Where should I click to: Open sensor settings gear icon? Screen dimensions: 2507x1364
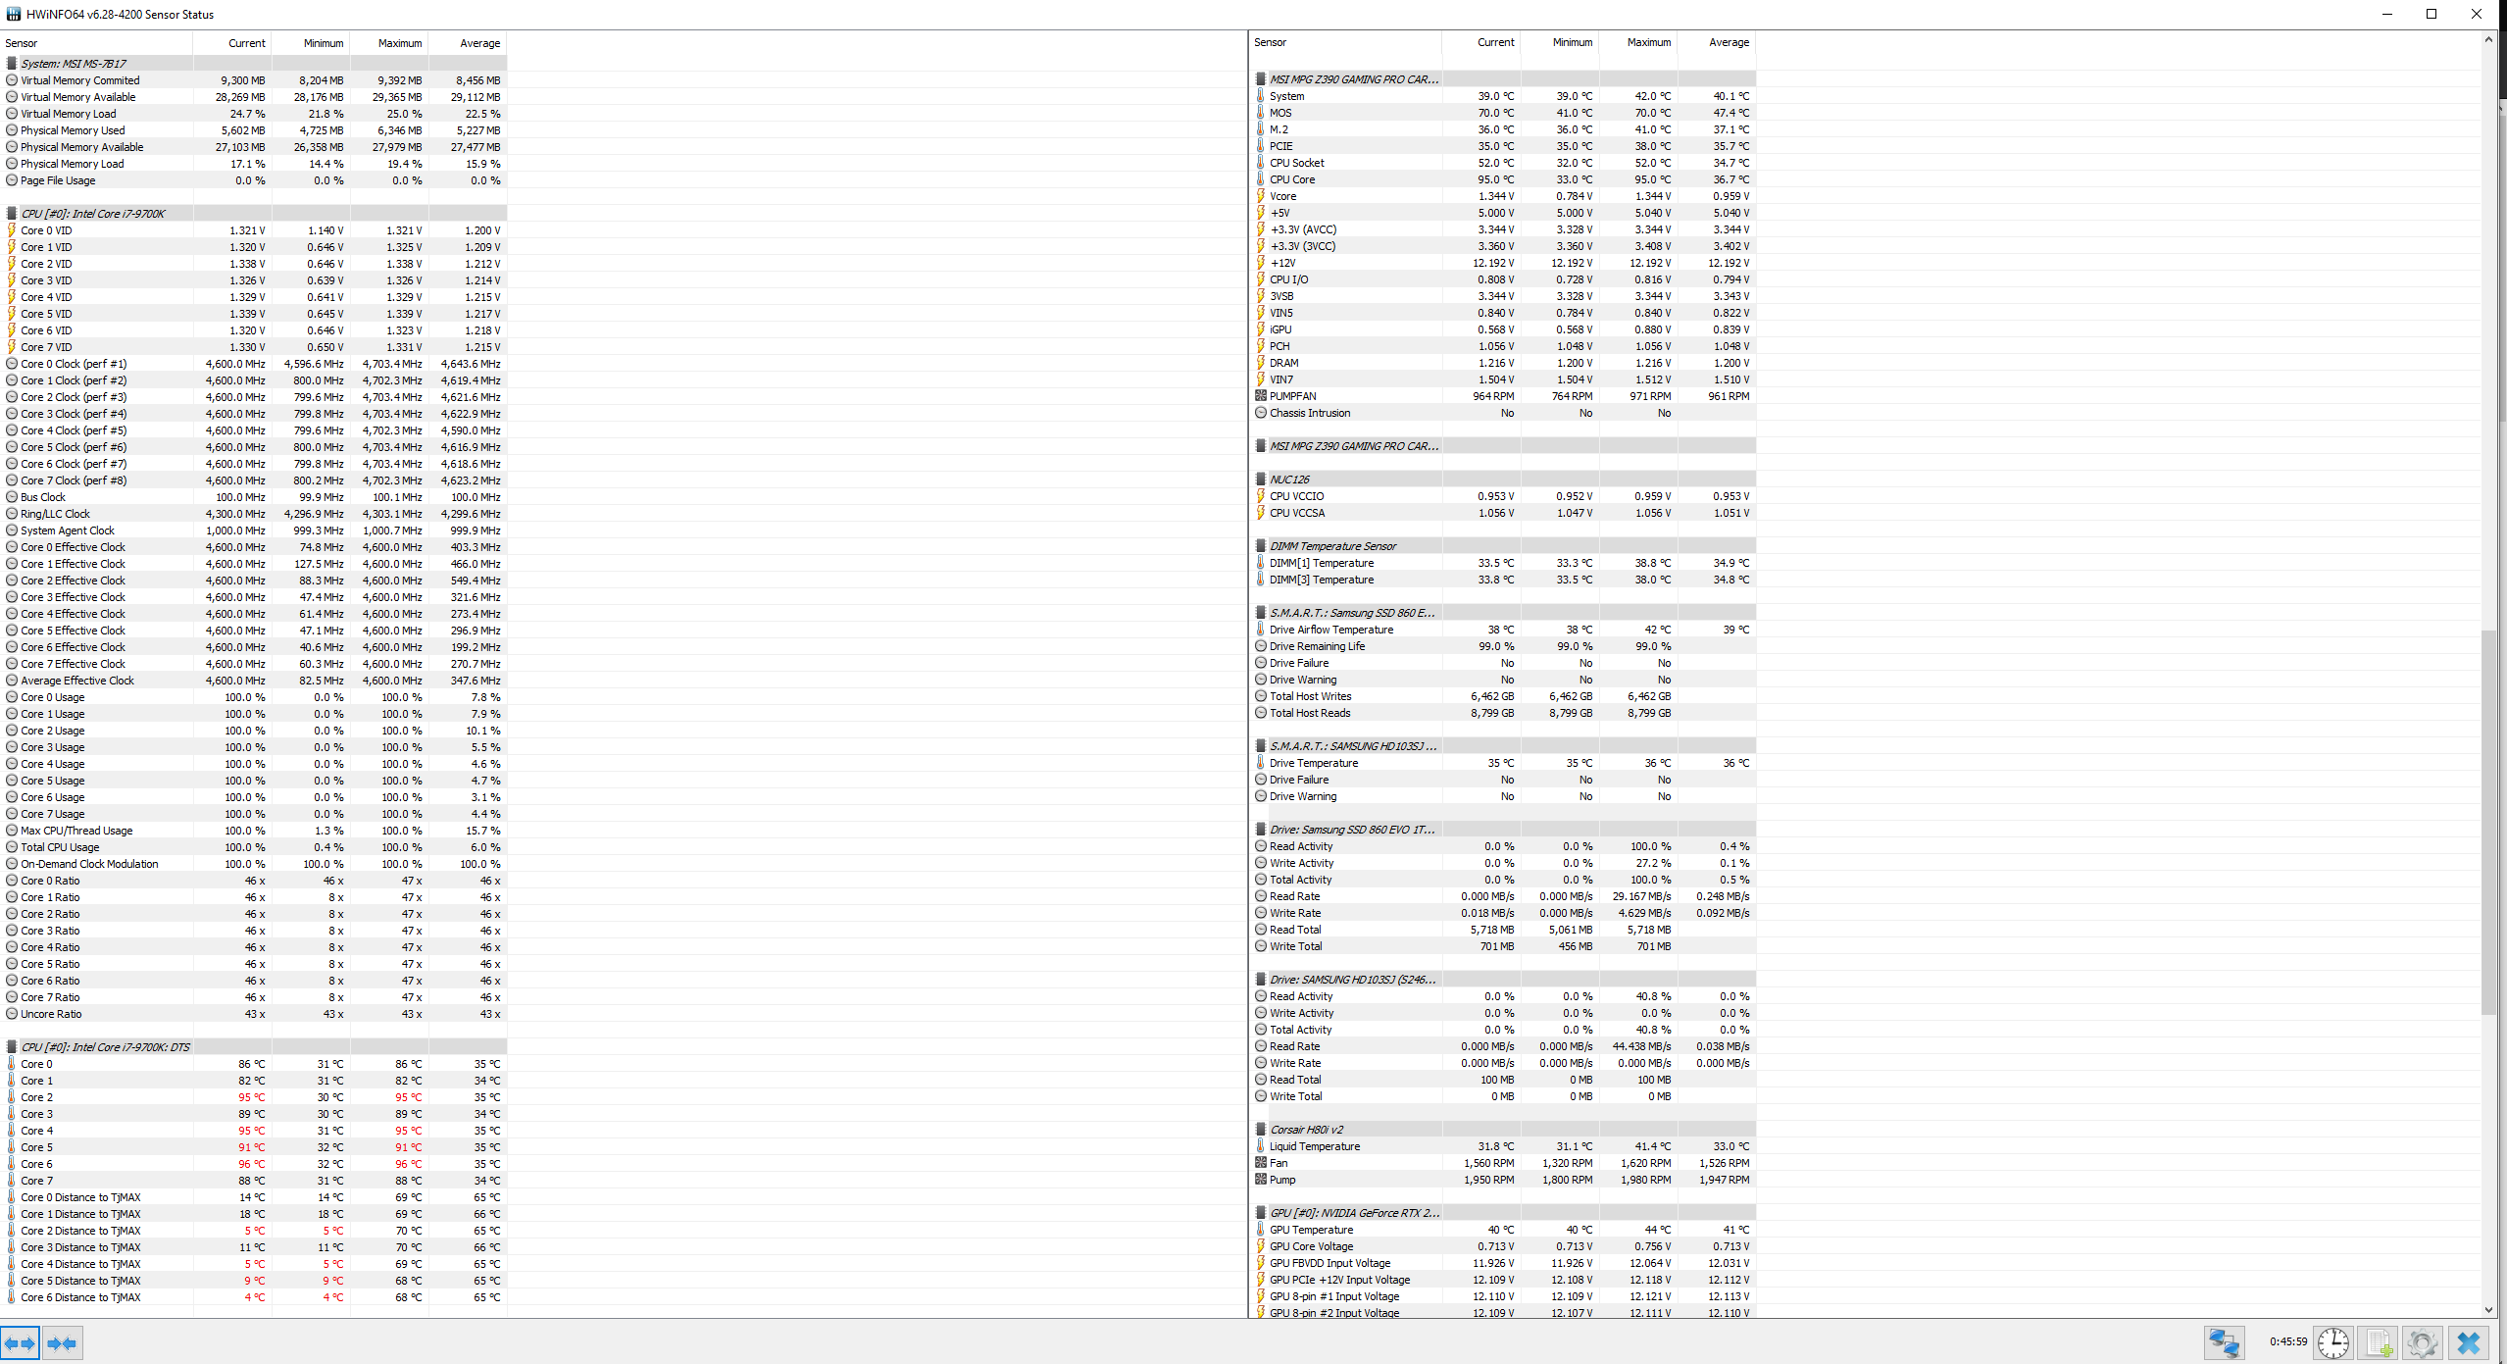point(2423,1342)
